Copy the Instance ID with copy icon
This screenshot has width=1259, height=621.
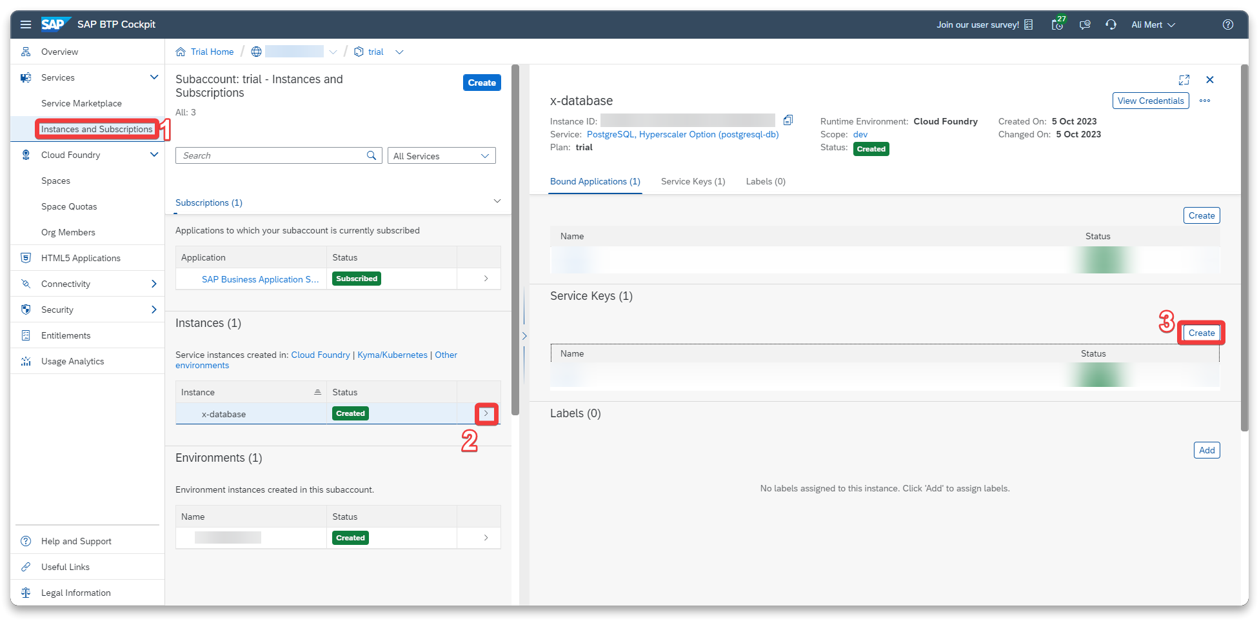pyautogui.click(x=788, y=121)
